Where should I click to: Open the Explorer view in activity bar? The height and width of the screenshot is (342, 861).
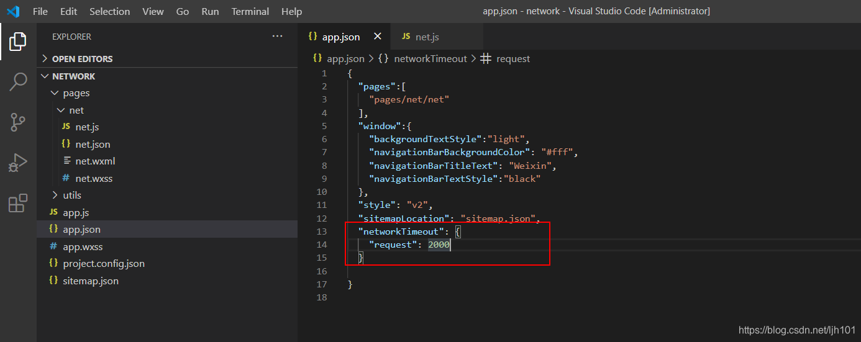18,42
